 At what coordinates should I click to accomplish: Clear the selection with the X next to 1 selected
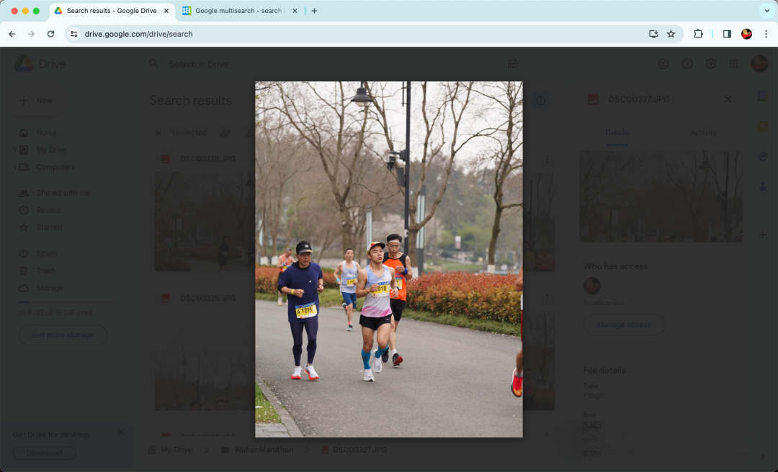(x=158, y=132)
